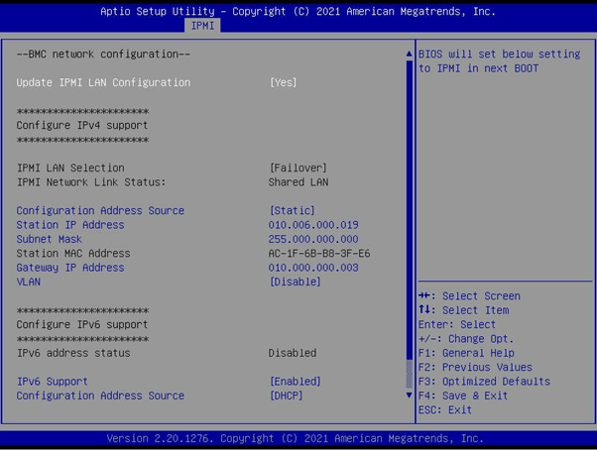Open IPv4 Configuration Address Source [Static] option

(292, 211)
